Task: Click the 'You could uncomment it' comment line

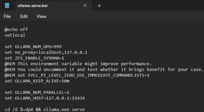Action: click(x=104, y=70)
